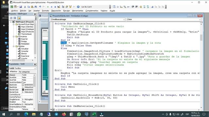Viewport: 209px width, 117px height.
Task: Open the Ayuda menu
Action: tap(112, 11)
